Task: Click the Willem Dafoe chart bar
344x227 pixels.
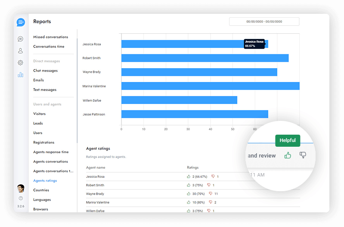Action: coord(179,100)
